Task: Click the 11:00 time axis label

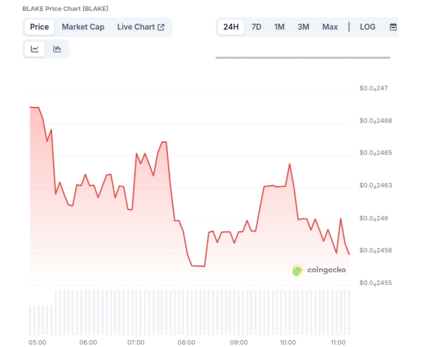Action: point(338,343)
